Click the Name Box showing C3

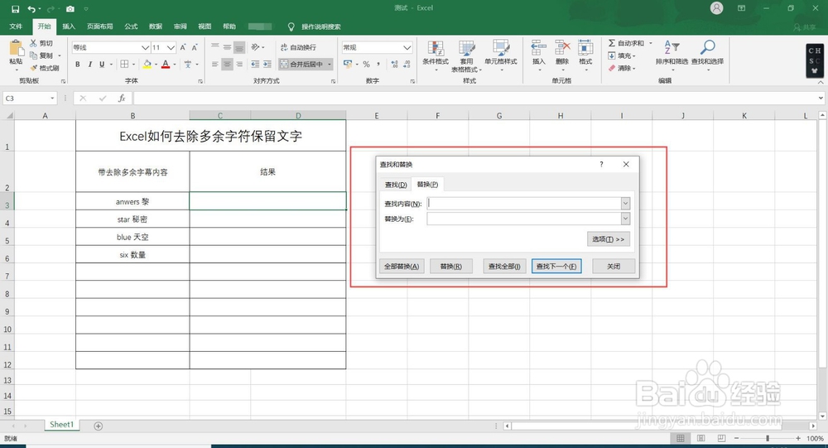(30, 99)
